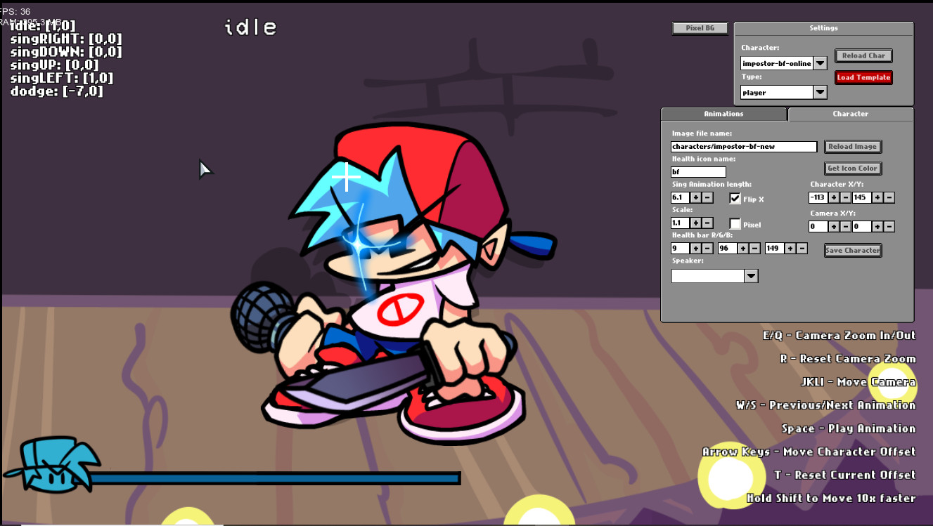Toggle the Pixel BG button
This screenshot has height=526, width=933.
pyautogui.click(x=700, y=28)
